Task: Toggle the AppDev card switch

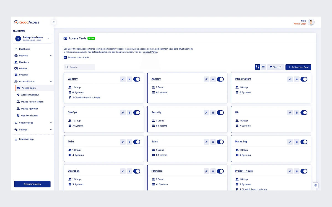Action: pyautogui.click(x=220, y=79)
